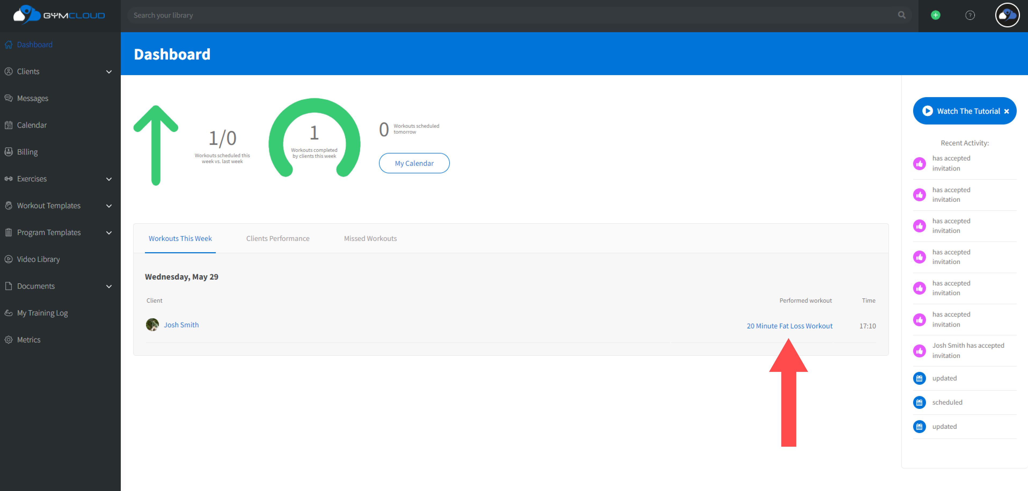The width and height of the screenshot is (1028, 491).
Task: Click the search magnifier icon
Action: click(x=902, y=15)
